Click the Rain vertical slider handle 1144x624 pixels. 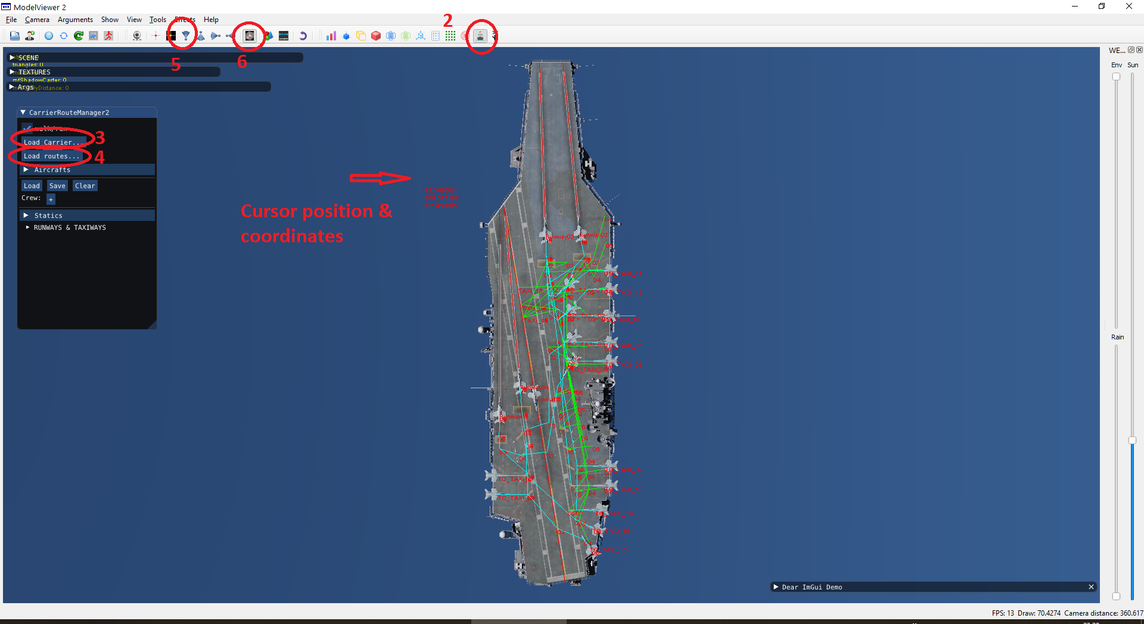pyautogui.click(x=1116, y=596)
